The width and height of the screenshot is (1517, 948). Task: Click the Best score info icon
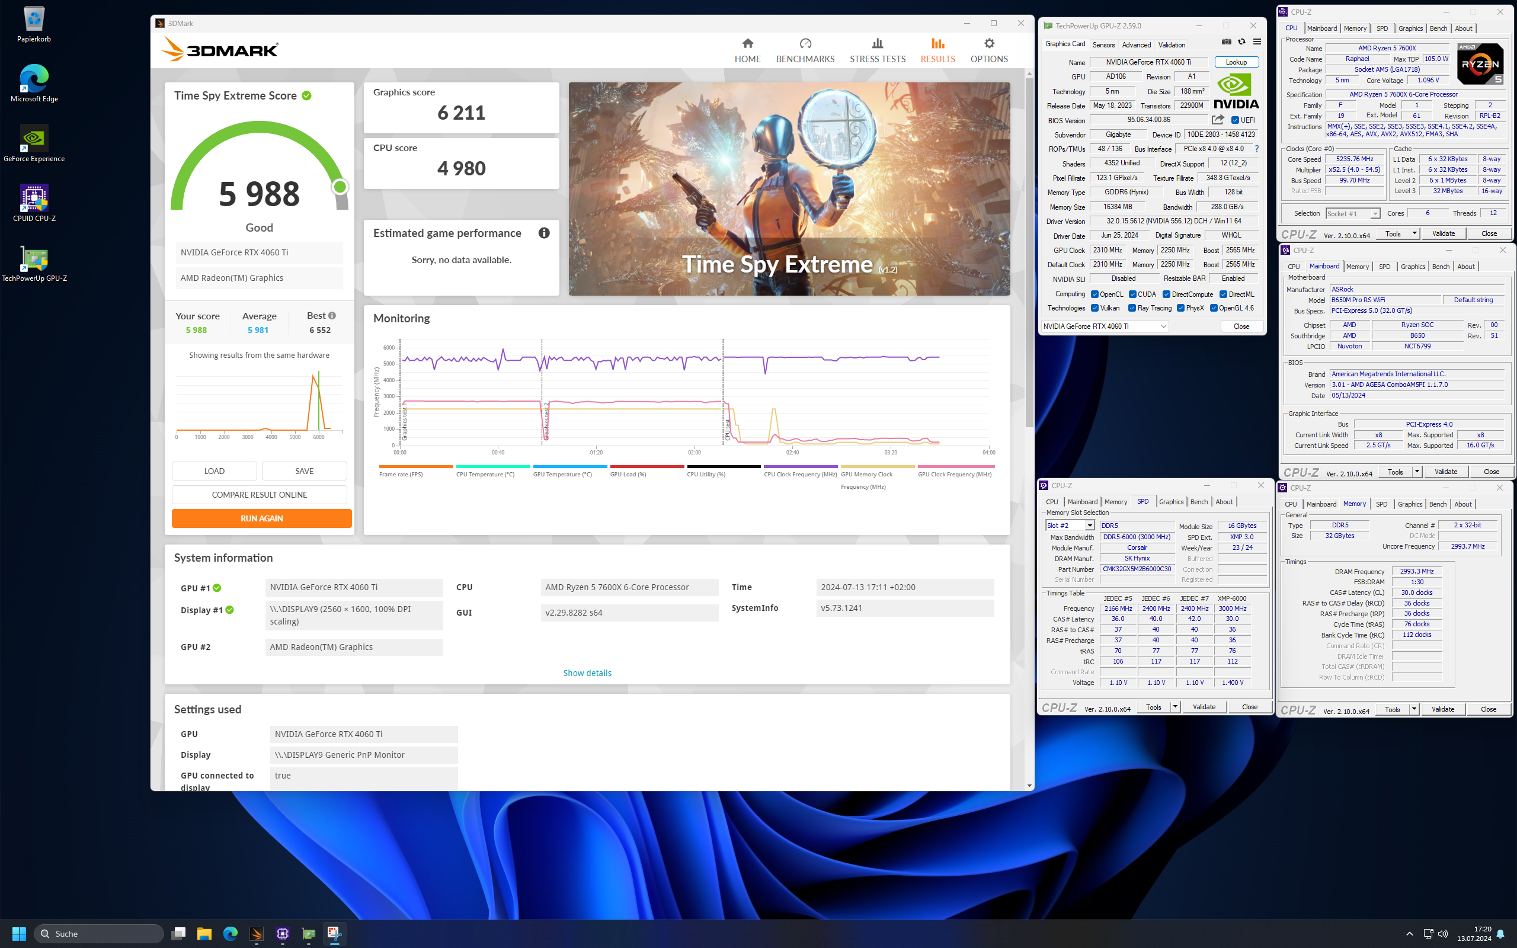pyautogui.click(x=332, y=315)
